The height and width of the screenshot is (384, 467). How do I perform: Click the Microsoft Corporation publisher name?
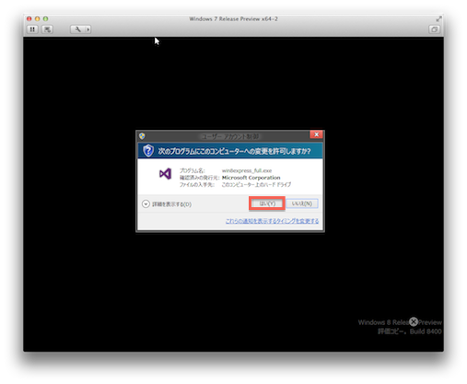[251, 178]
